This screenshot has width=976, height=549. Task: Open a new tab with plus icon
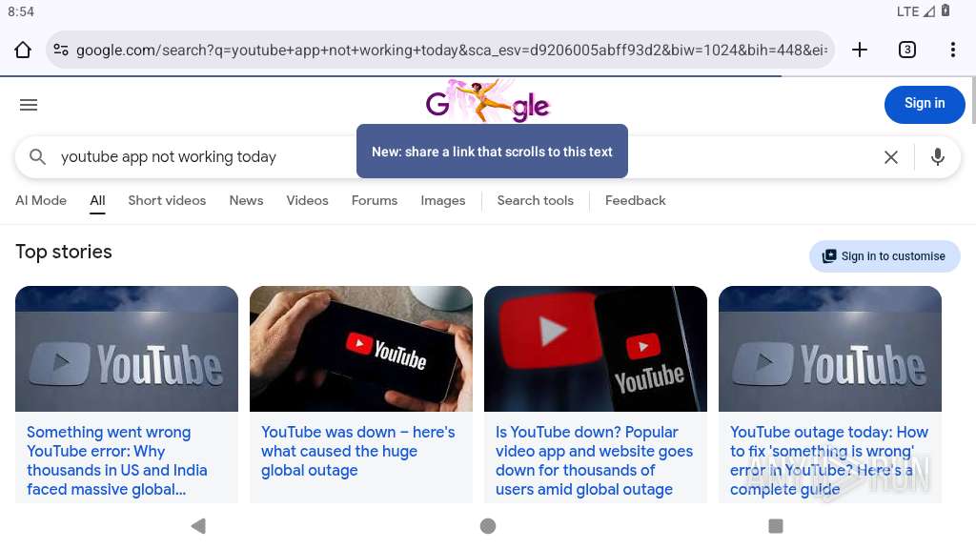[x=860, y=50]
